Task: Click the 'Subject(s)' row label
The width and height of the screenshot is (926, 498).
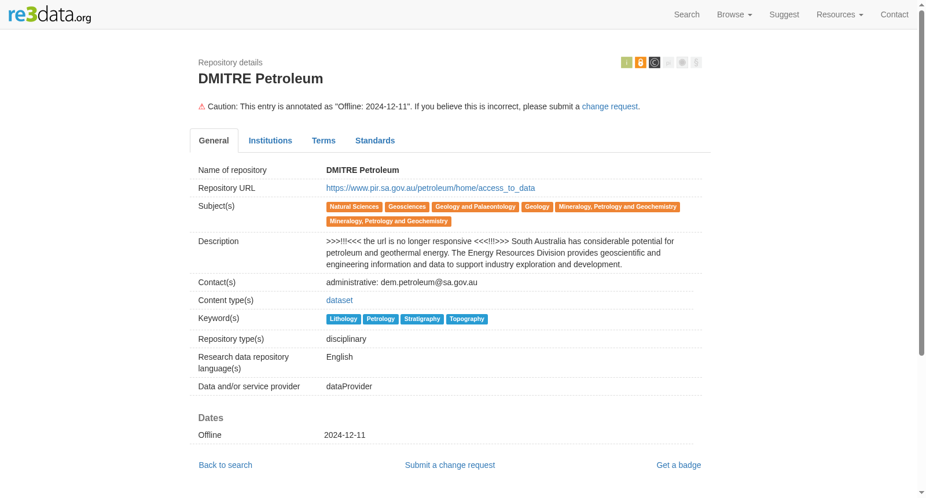Action: pyautogui.click(x=216, y=206)
